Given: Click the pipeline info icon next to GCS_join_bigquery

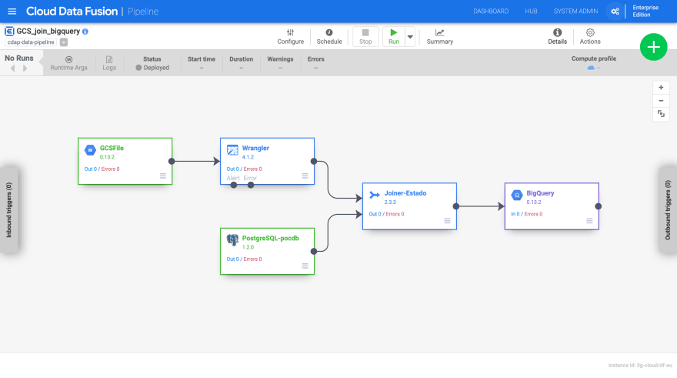Looking at the screenshot, I should pos(85,31).
